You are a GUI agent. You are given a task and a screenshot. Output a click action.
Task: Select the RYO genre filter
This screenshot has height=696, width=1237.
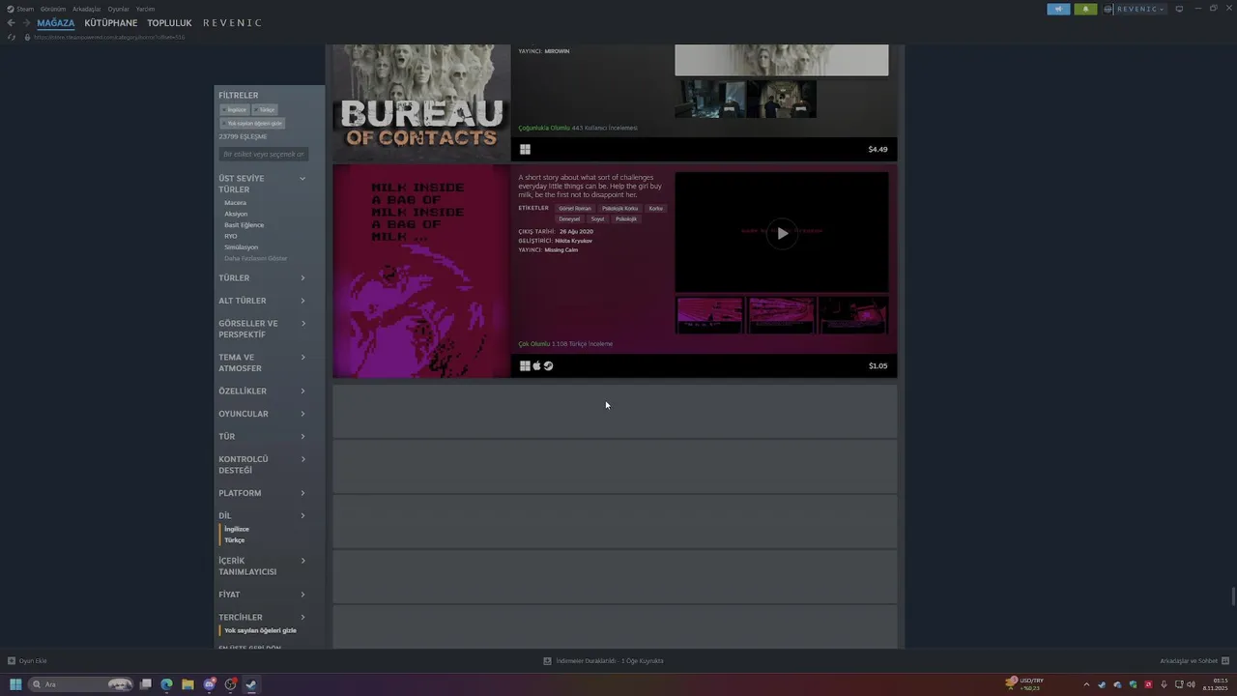point(230,236)
